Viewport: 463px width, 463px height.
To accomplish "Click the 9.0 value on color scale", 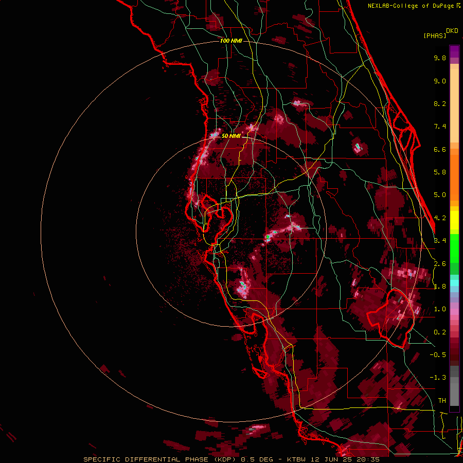I will 440,81.
